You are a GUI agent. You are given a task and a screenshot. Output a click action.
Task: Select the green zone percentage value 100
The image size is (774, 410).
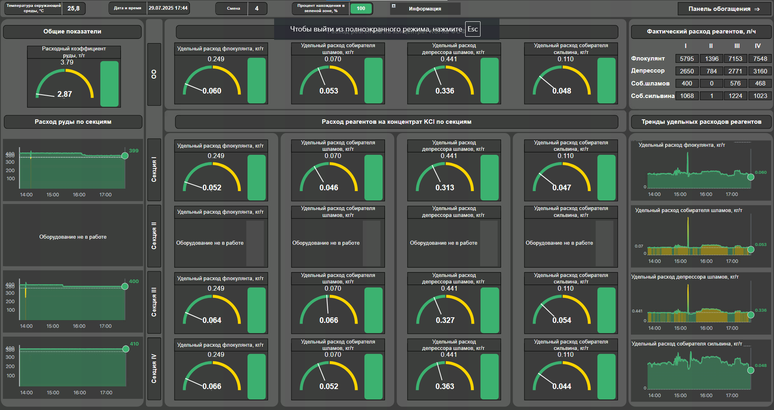pyautogui.click(x=361, y=8)
